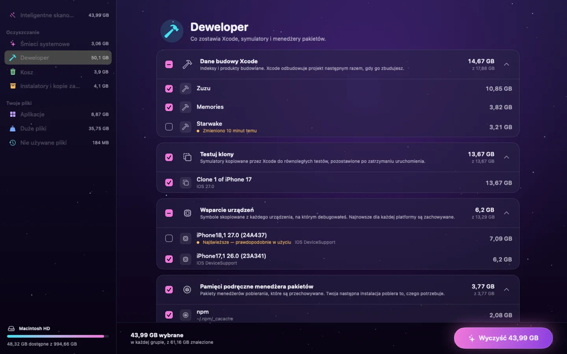567x354 pixels.
Task: Click the hammer icon beside Deweloper in sidebar
Action: click(13, 57)
